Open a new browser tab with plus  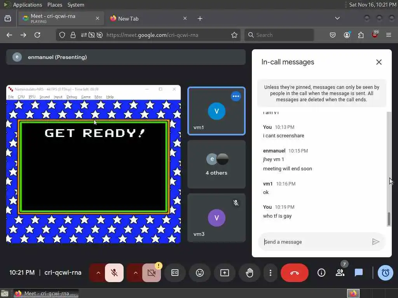pyautogui.click(x=200, y=19)
